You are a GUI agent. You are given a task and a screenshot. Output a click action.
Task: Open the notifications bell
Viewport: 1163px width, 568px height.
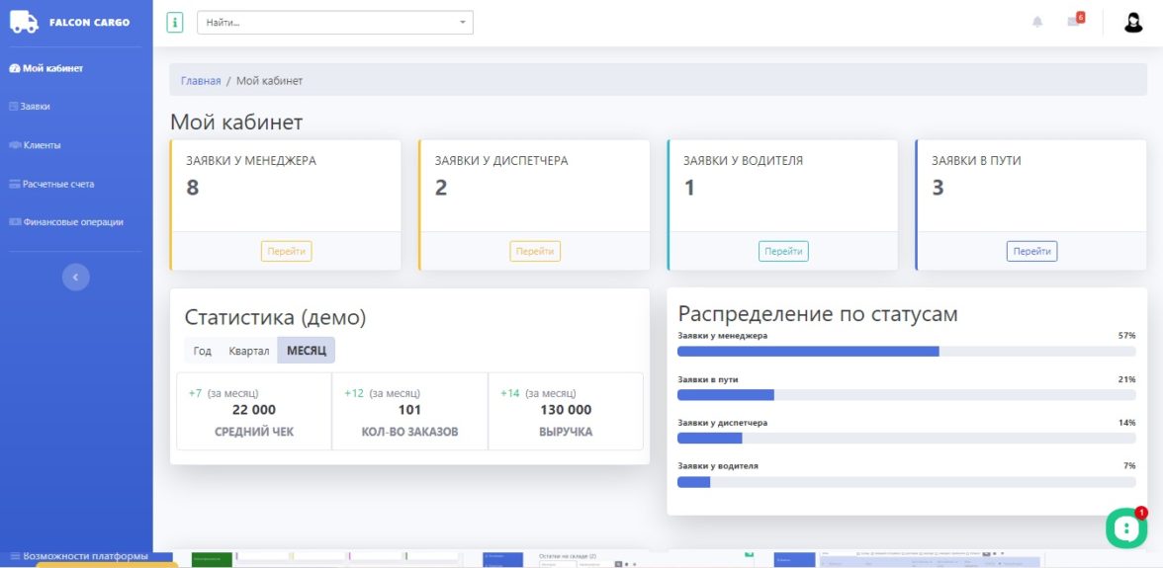(1037, 22)
